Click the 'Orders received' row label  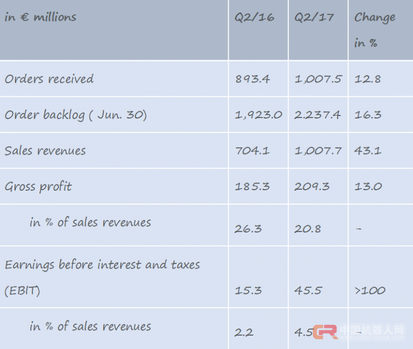click(x=49, y=79)
